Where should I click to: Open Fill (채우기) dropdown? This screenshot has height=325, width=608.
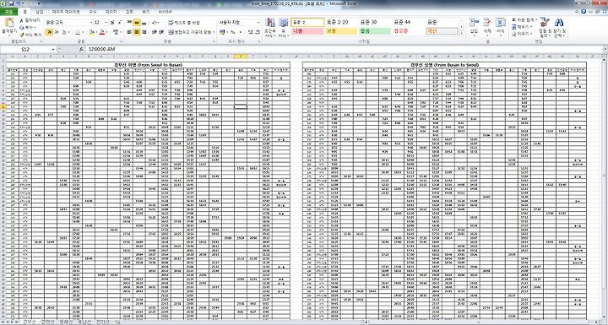click(x=532, y=27)
